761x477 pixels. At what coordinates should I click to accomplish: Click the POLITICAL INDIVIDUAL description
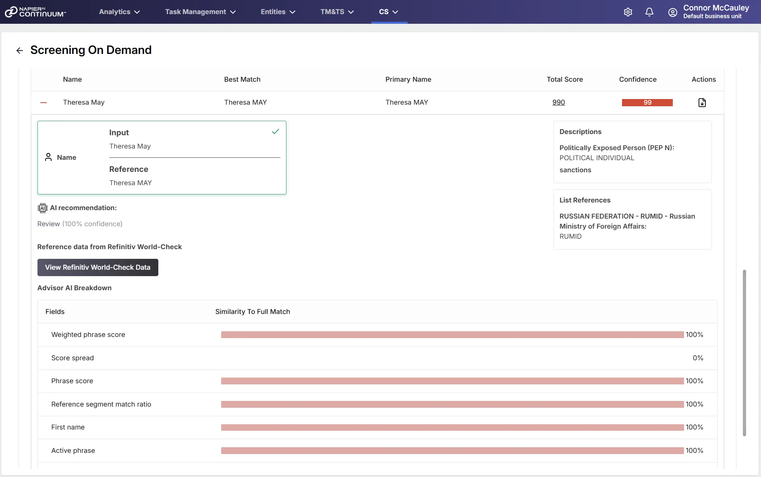tap(597, 158)
